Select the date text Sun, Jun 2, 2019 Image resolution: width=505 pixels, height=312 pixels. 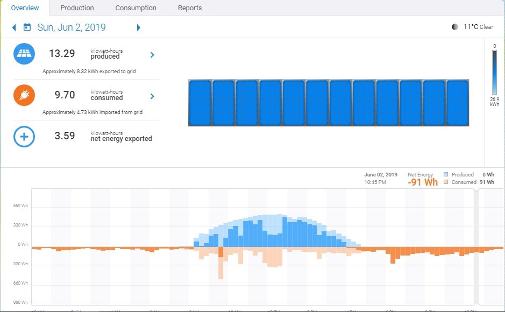pos(72,27)
